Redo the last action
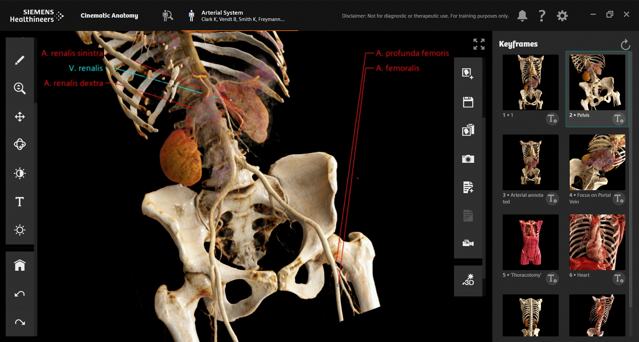This screenshot has height=342, width=639. (20, 322)
